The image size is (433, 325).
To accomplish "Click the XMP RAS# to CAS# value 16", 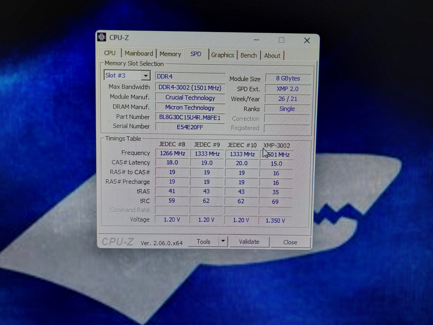I will point(276,173).
